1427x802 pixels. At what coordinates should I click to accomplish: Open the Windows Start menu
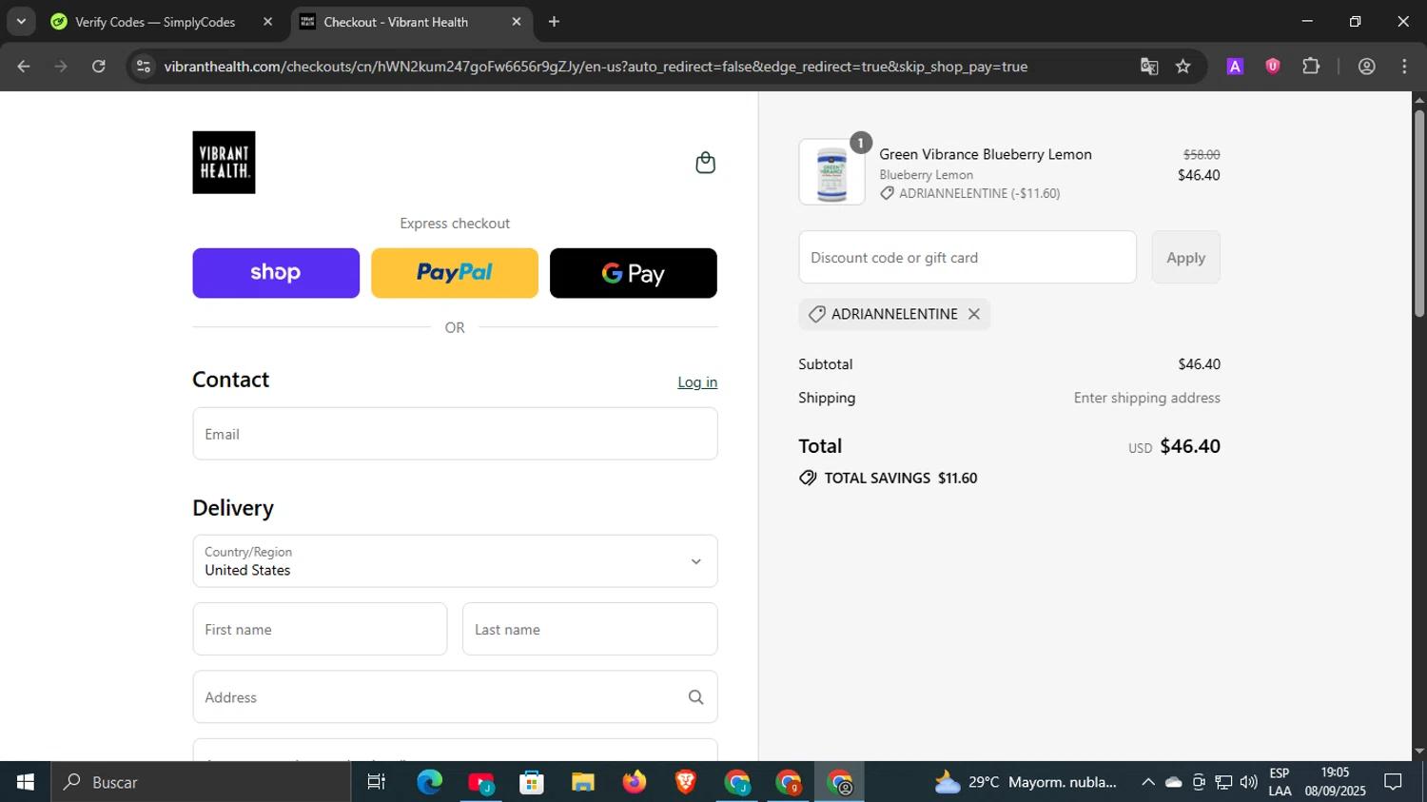26,782
